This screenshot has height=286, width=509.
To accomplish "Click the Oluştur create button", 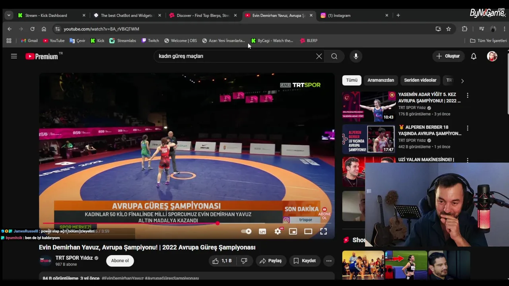I will click(x=448, y=56).
